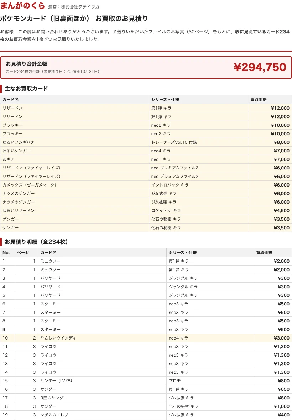
Task: Select わるいゲンガー card name
Action: click(17, 151)
